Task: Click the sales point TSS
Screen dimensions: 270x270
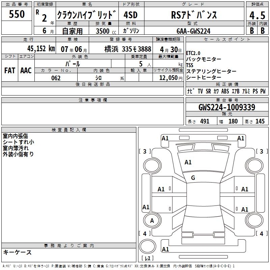Action: (x=190, y=65)
